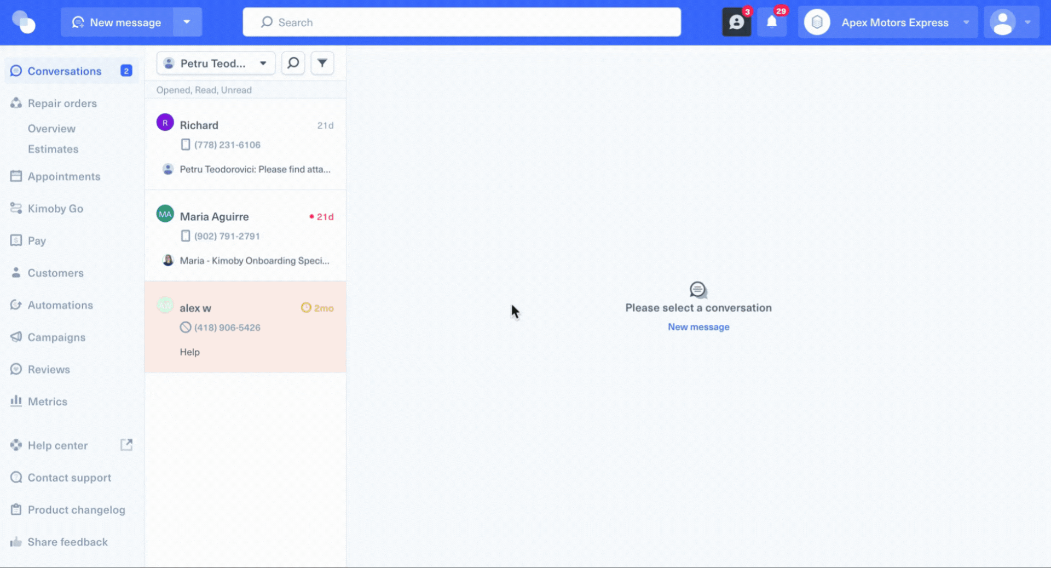Click the New message link in empty state
The image size is (1051, 568).
pos(698,327)
